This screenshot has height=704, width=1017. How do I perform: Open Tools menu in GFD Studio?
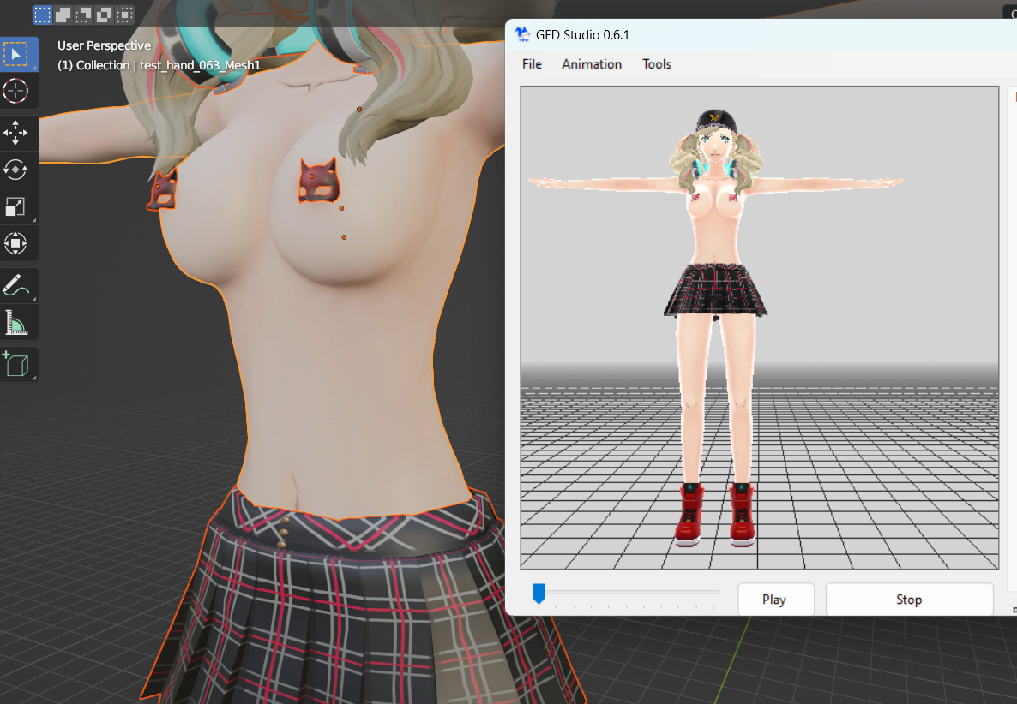tap(656, 64)
